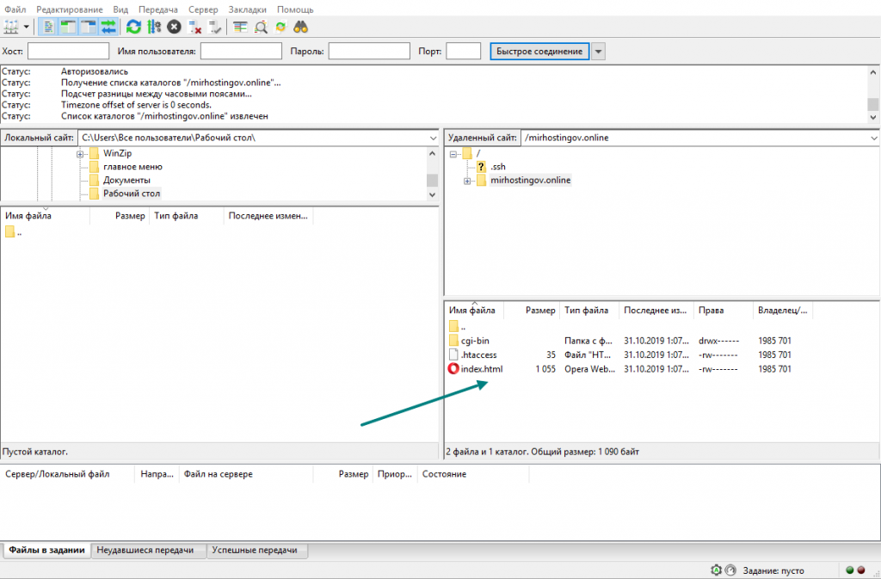Click the Быстрое соединение button

point(539,51)
